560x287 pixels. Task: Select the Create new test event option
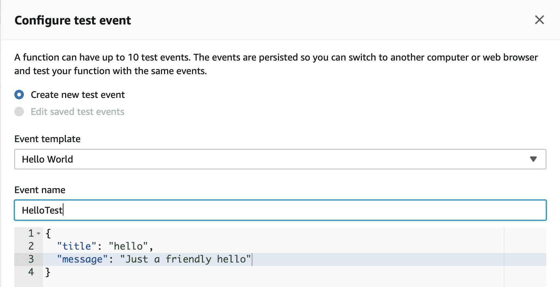click(19, 95)
